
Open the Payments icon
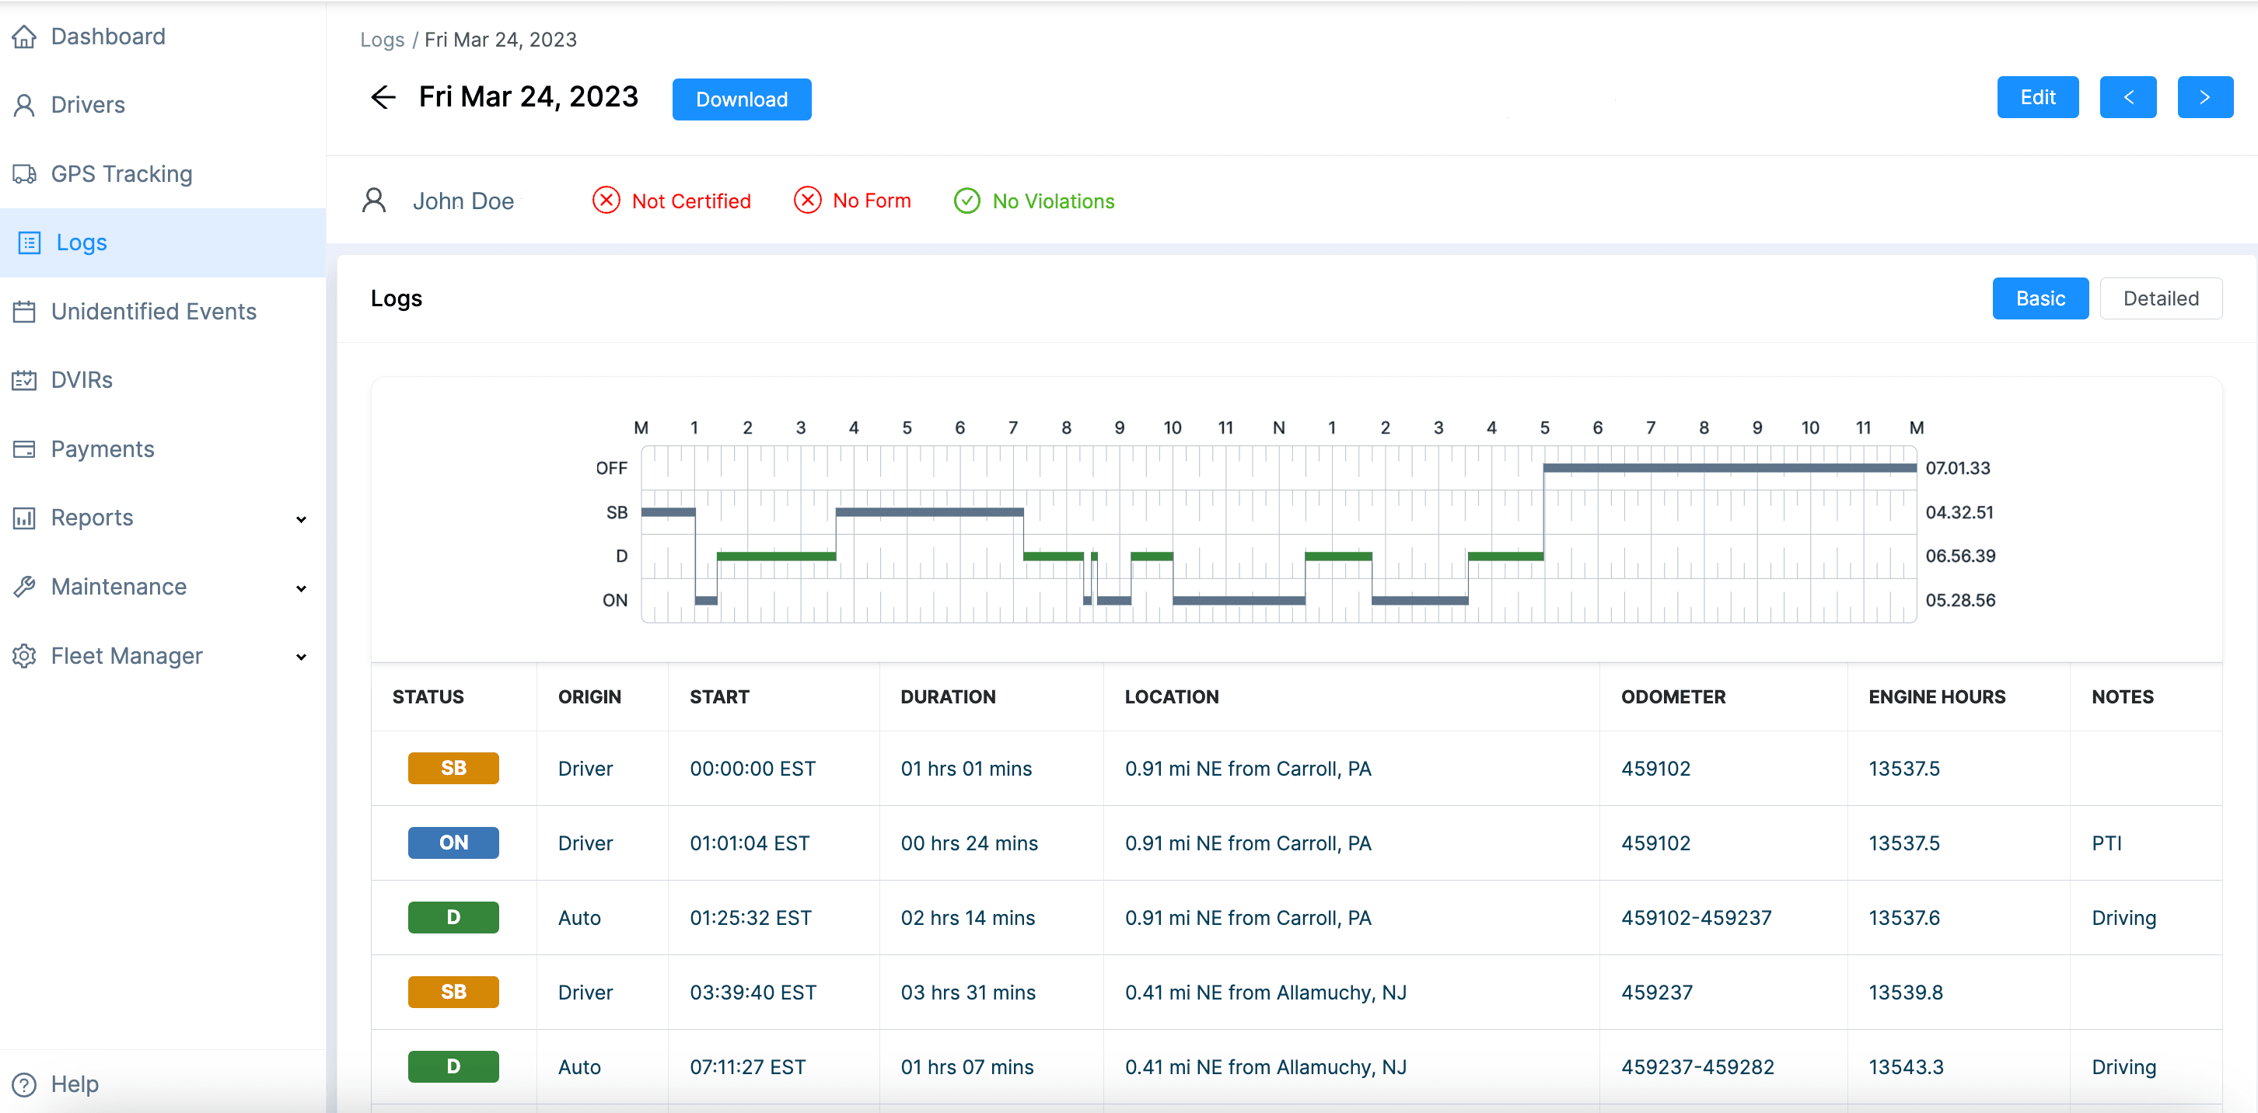[x=25, y=448]
